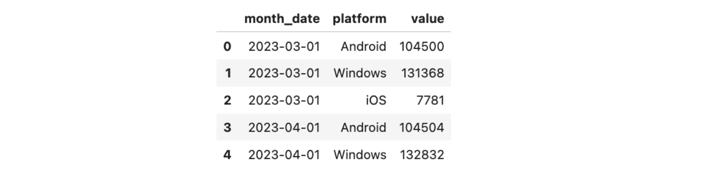The height and width of the screenshot is (186, 724).
Task: Click the date 2023-04-01 in row 4
Action: point(284,155)
